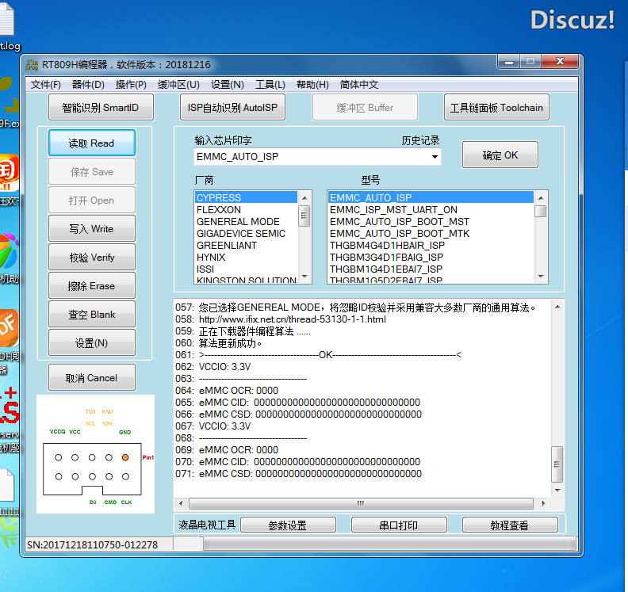
Task: Click the 校验 Verify button
Action: pos(92,257)
